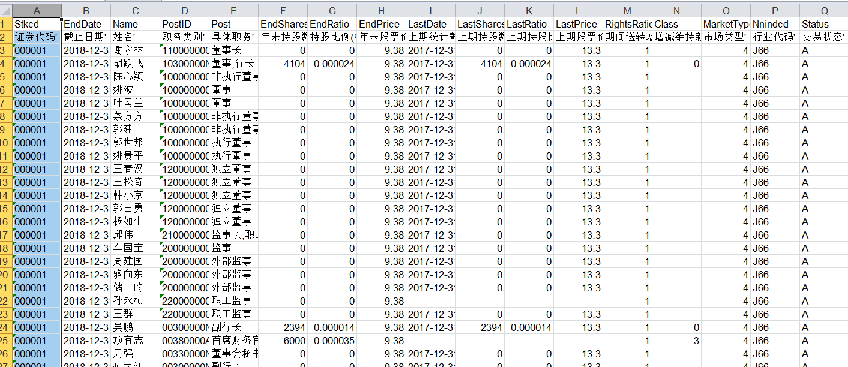Select the 交易状态 cell
This screenshot has width=848, height=367.
pyautogui.click(x=824, y=37)
